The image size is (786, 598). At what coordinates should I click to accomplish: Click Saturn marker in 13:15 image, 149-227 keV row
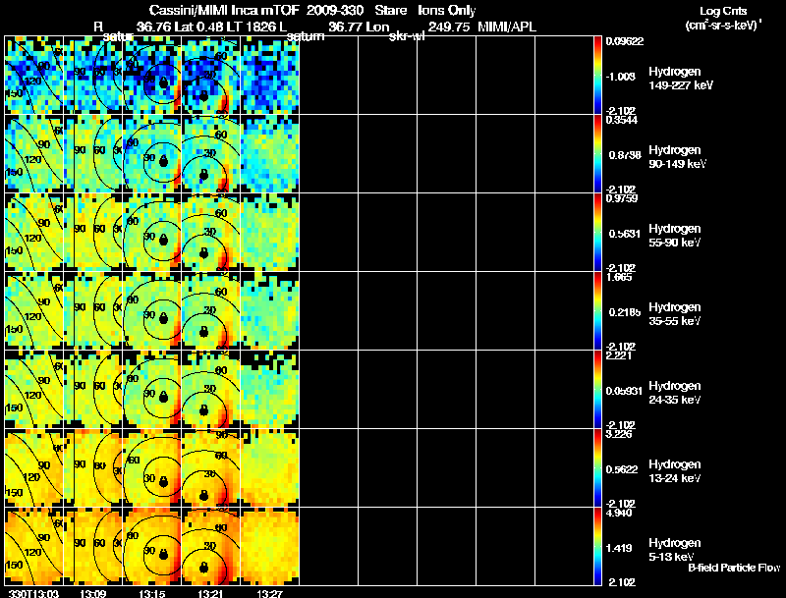[x=163, y=83]
